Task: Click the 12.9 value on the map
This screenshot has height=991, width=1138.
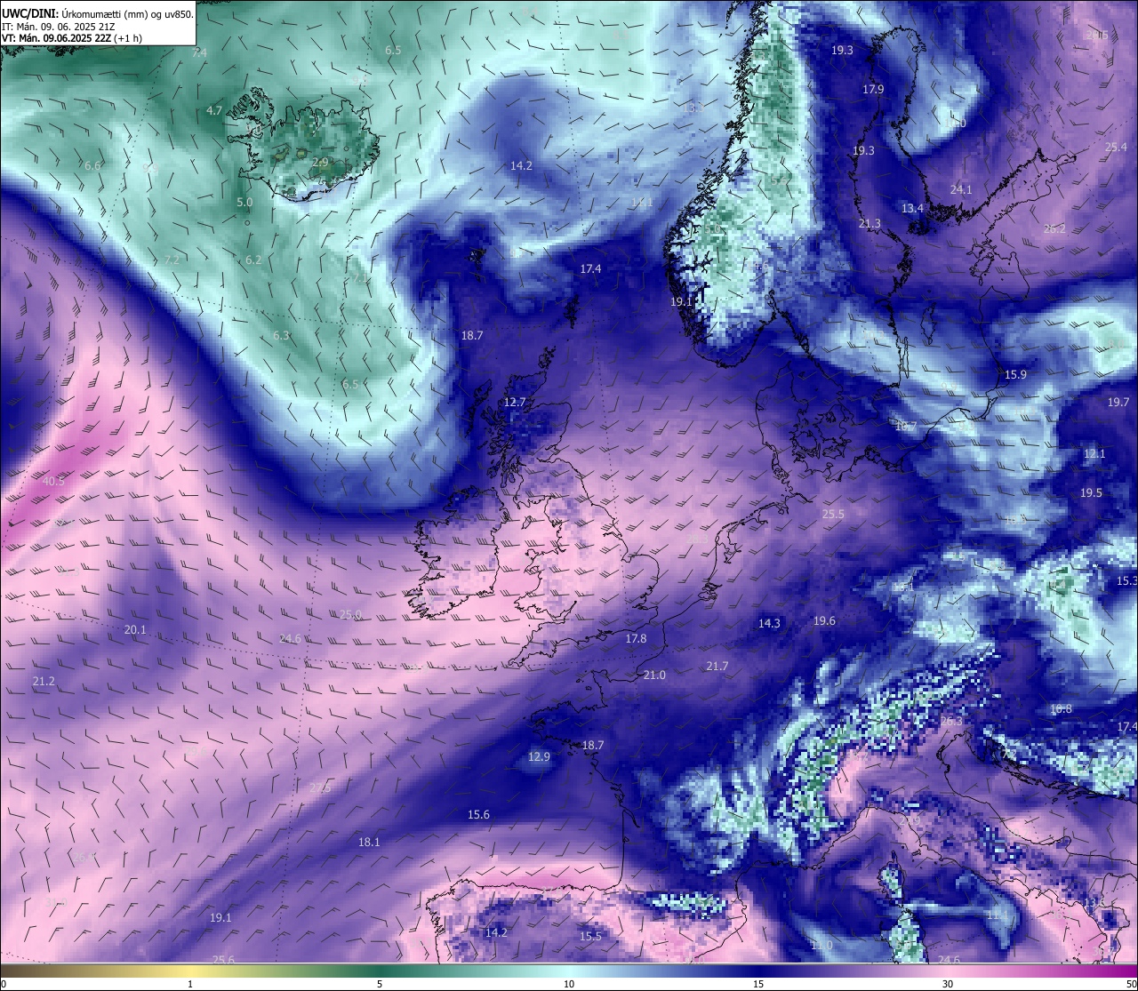Action: point(539,757)
